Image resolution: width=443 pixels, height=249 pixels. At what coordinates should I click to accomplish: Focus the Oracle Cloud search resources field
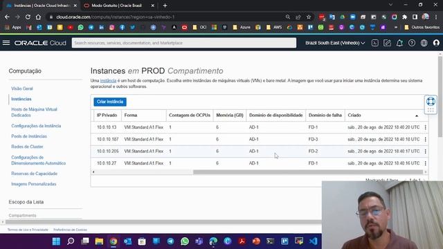point(184,43)
